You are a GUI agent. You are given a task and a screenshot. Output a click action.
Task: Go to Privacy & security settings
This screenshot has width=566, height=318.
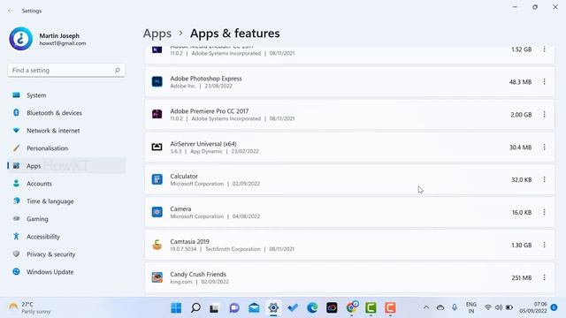(x=66, y=254)
